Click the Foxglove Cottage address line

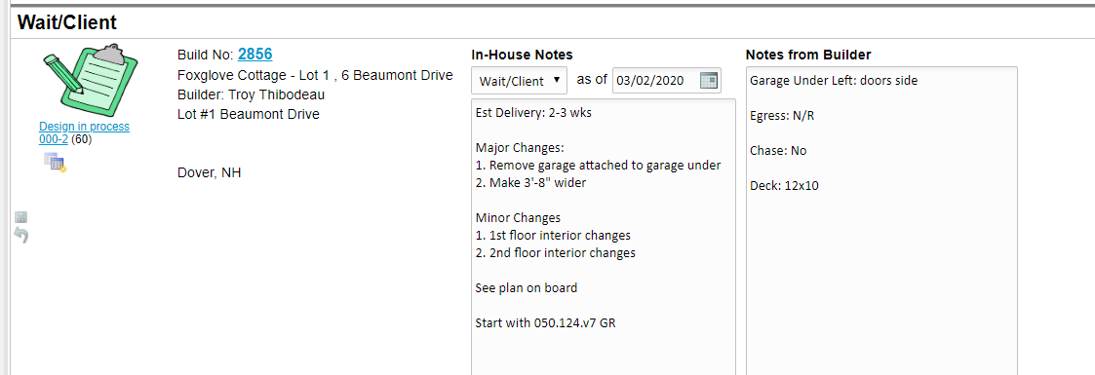point(315,75)
